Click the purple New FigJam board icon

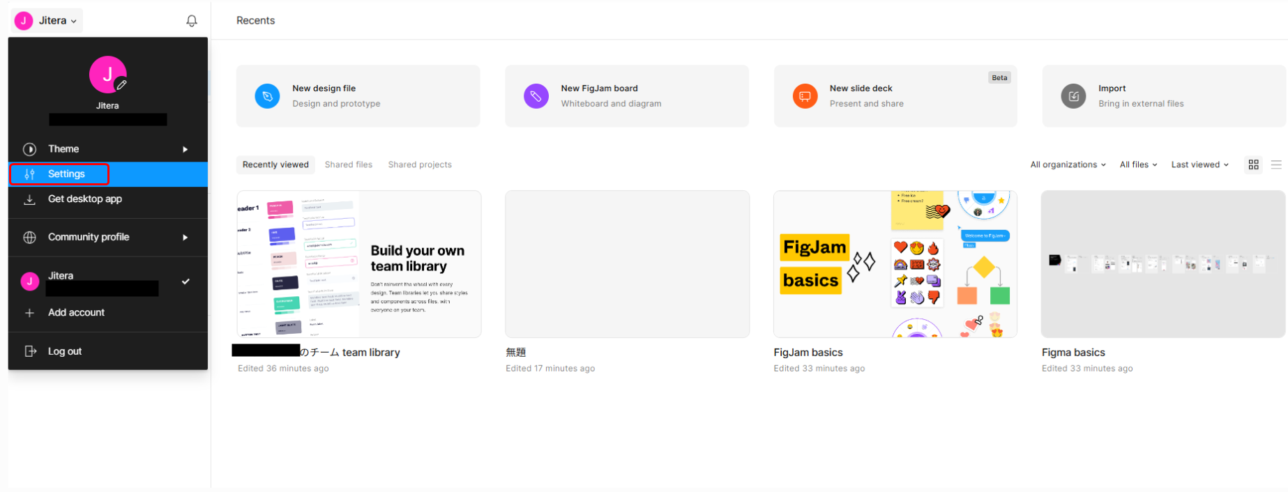pyautogui.click(x=536, y=96)
